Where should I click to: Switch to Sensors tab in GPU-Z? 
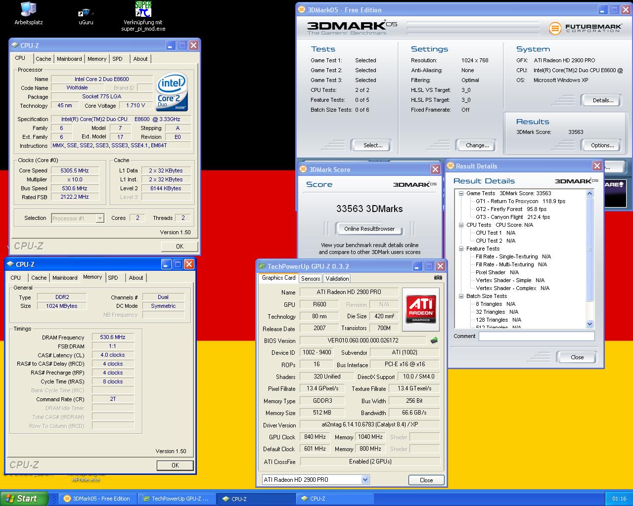pyautogui.click(x=311, y=279)
